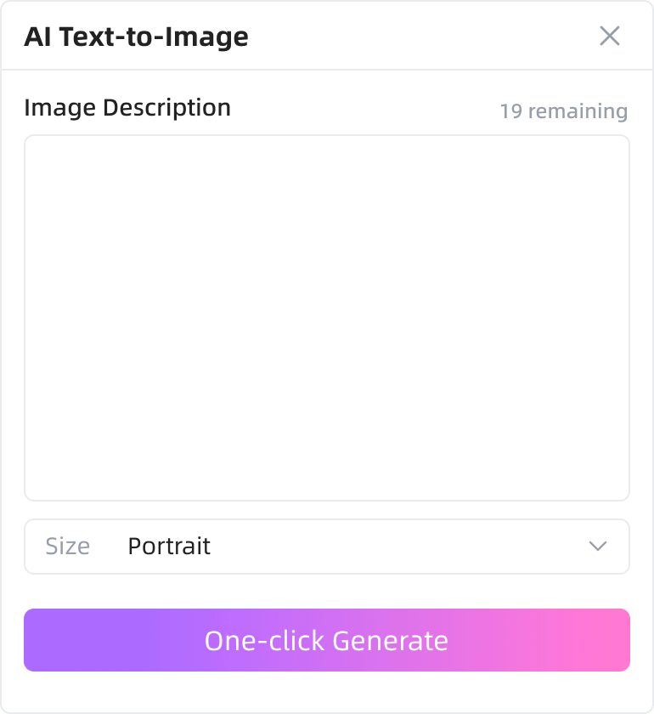
Task: Check remaining generation credits
Action: pyautogui.click(x=563, y=110)
